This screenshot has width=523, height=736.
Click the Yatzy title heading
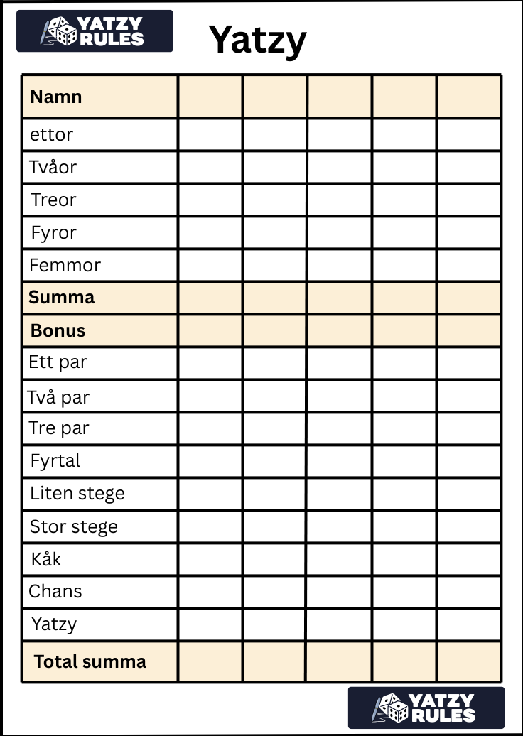[258, 40]
